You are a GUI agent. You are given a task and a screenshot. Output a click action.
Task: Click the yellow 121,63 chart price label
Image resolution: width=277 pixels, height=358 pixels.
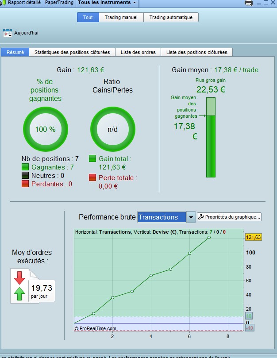click(253, 237)
